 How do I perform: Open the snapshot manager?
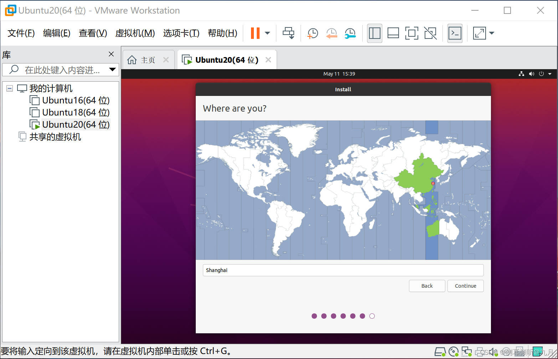click(x=350, y=34)
